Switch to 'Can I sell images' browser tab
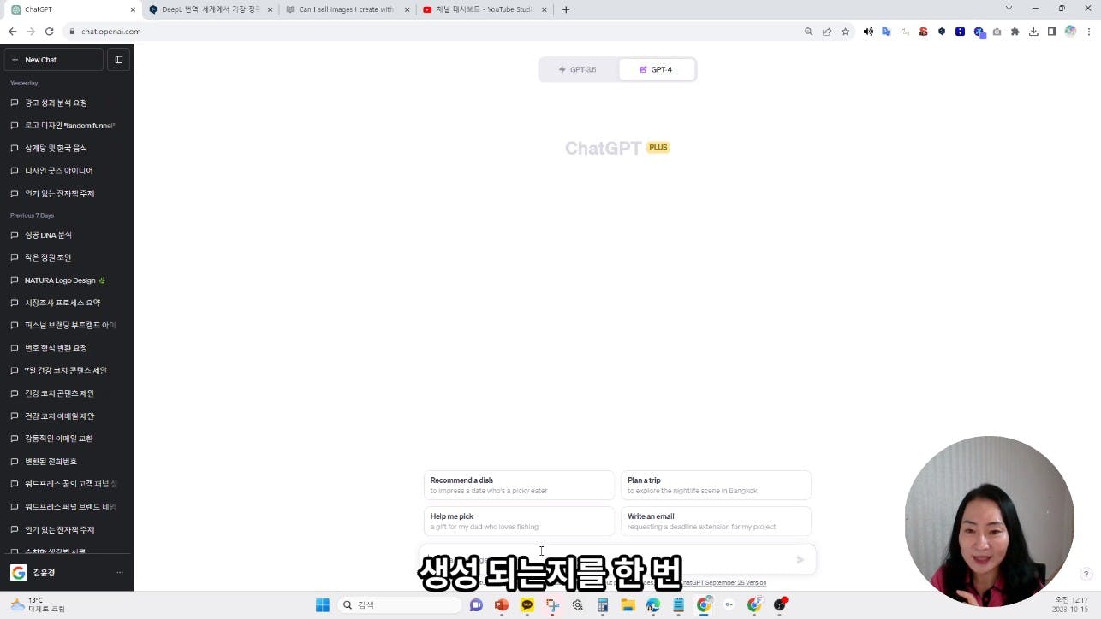 [346, 9]
